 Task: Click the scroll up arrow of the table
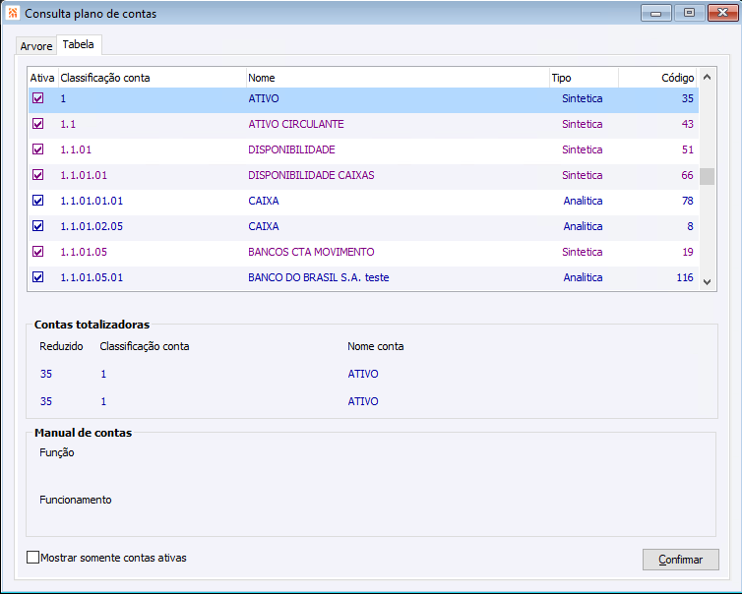point(707,77)
